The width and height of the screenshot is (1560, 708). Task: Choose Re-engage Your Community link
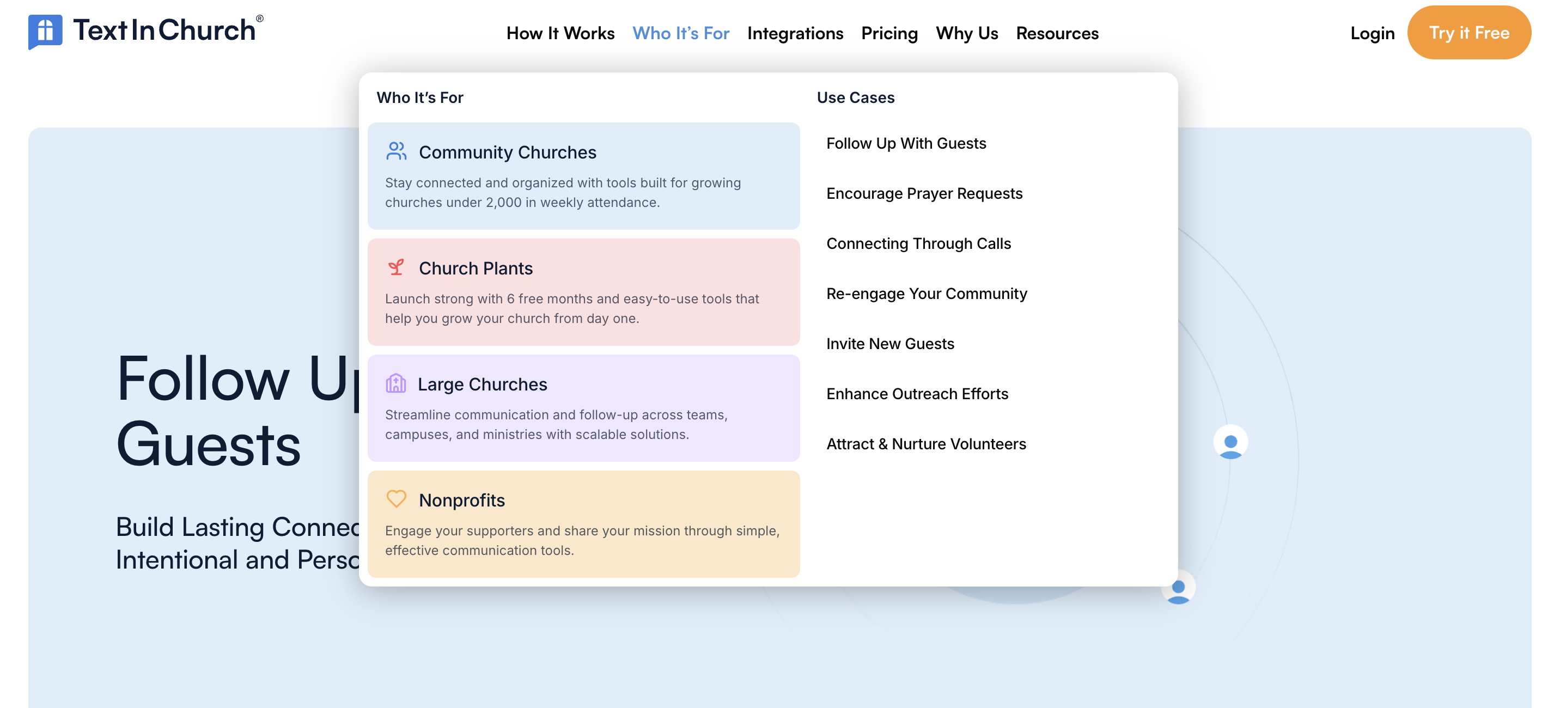927,294
